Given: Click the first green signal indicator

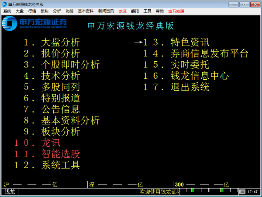Looking at the screenshot, I should (x=193, y=190).
